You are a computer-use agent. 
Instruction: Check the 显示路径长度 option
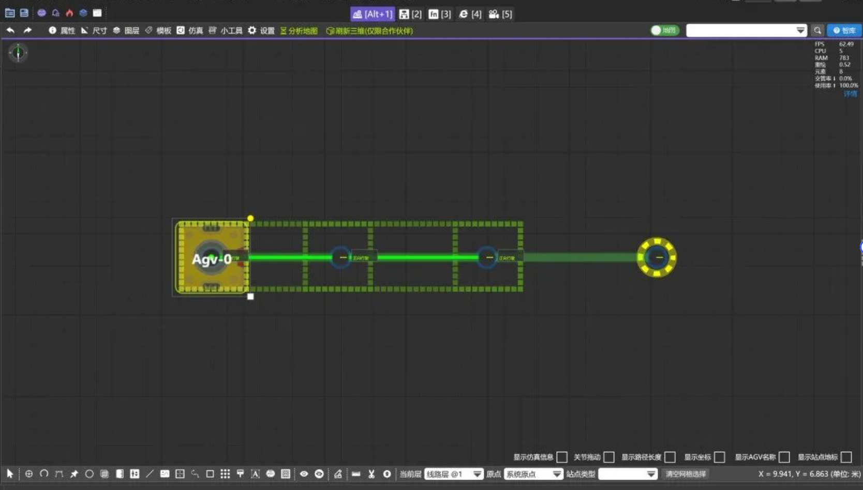click(x=670, y=457)
